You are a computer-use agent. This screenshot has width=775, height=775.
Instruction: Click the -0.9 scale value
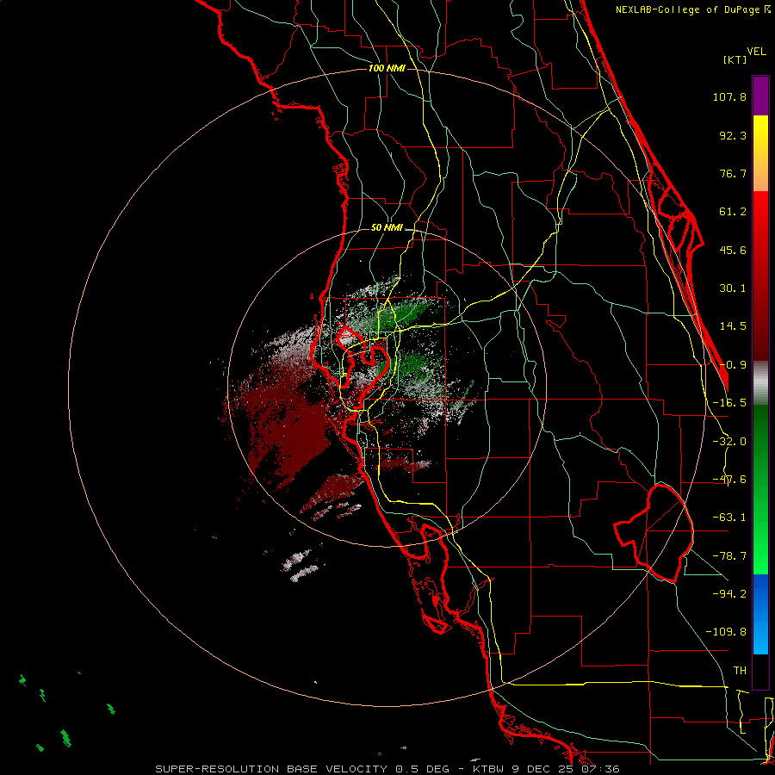733,365
